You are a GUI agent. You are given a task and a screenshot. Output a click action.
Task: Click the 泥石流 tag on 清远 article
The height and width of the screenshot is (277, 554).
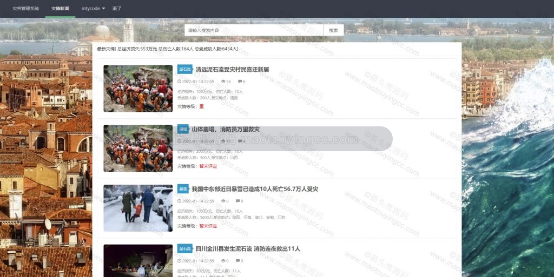pos(185,70)
